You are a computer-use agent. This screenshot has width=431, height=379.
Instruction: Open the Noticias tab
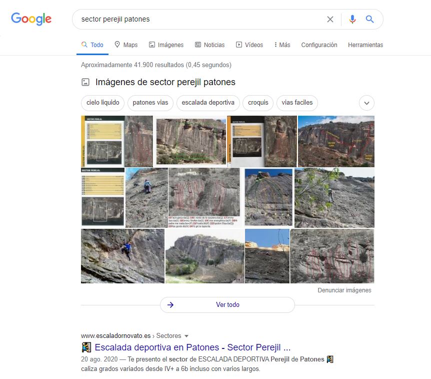tap(209, 45)
